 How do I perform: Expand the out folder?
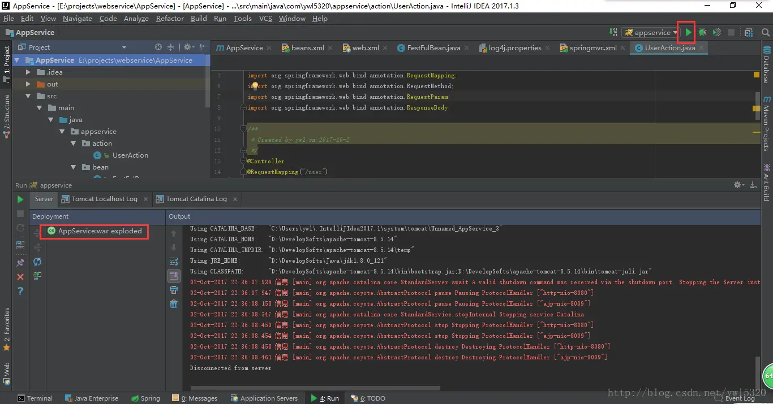click(x=28, y=84)
